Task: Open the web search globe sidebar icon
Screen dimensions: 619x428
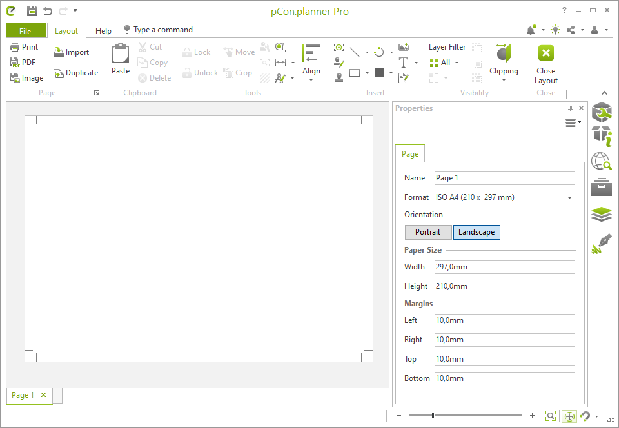Action: [602, 161]
